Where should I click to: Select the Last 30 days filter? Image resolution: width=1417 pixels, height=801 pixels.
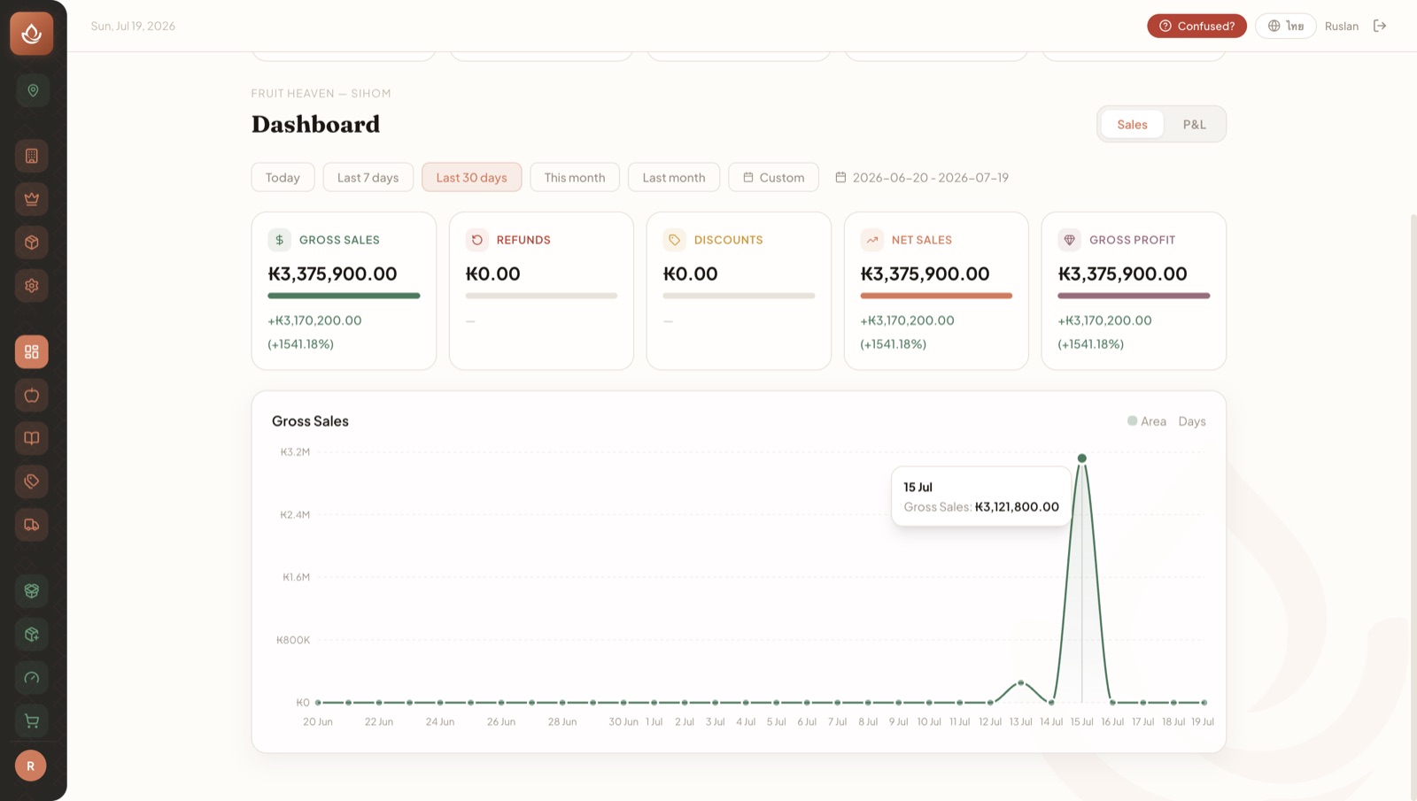pos(471,177)
